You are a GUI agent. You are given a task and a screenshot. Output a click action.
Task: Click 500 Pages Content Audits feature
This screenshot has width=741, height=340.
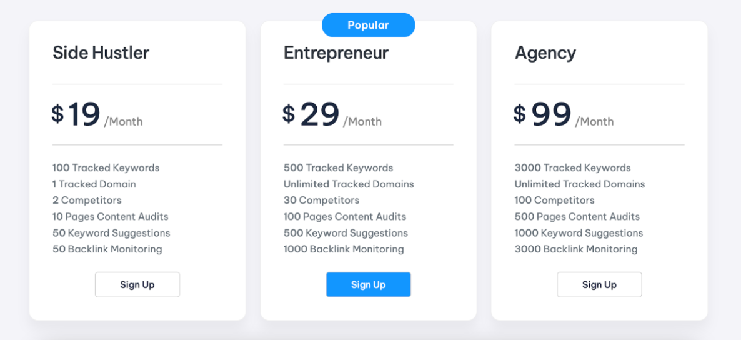[577, 217]
